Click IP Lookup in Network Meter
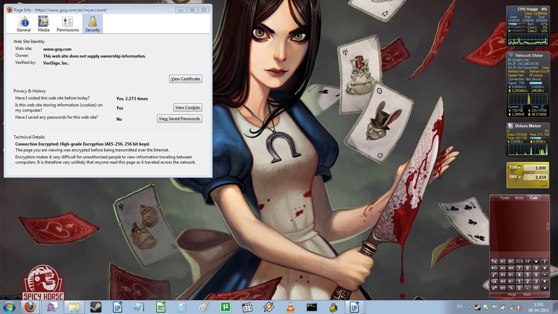558x314 pixels. click(536, 75)
